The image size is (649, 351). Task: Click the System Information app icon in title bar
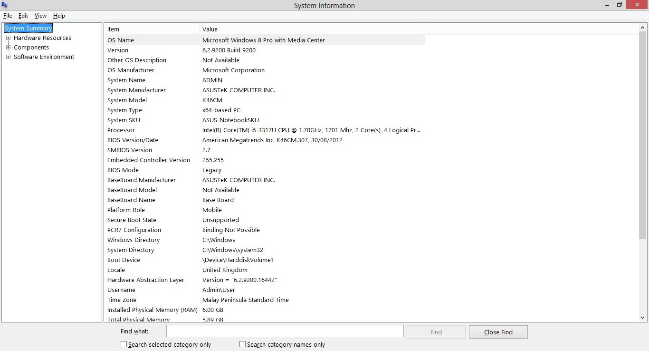click(4, 5)
